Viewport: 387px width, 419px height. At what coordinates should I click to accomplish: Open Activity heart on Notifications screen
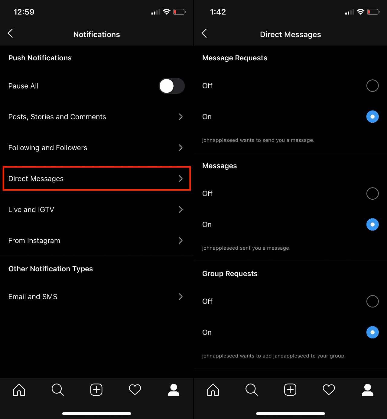click(x=135, y=390)
